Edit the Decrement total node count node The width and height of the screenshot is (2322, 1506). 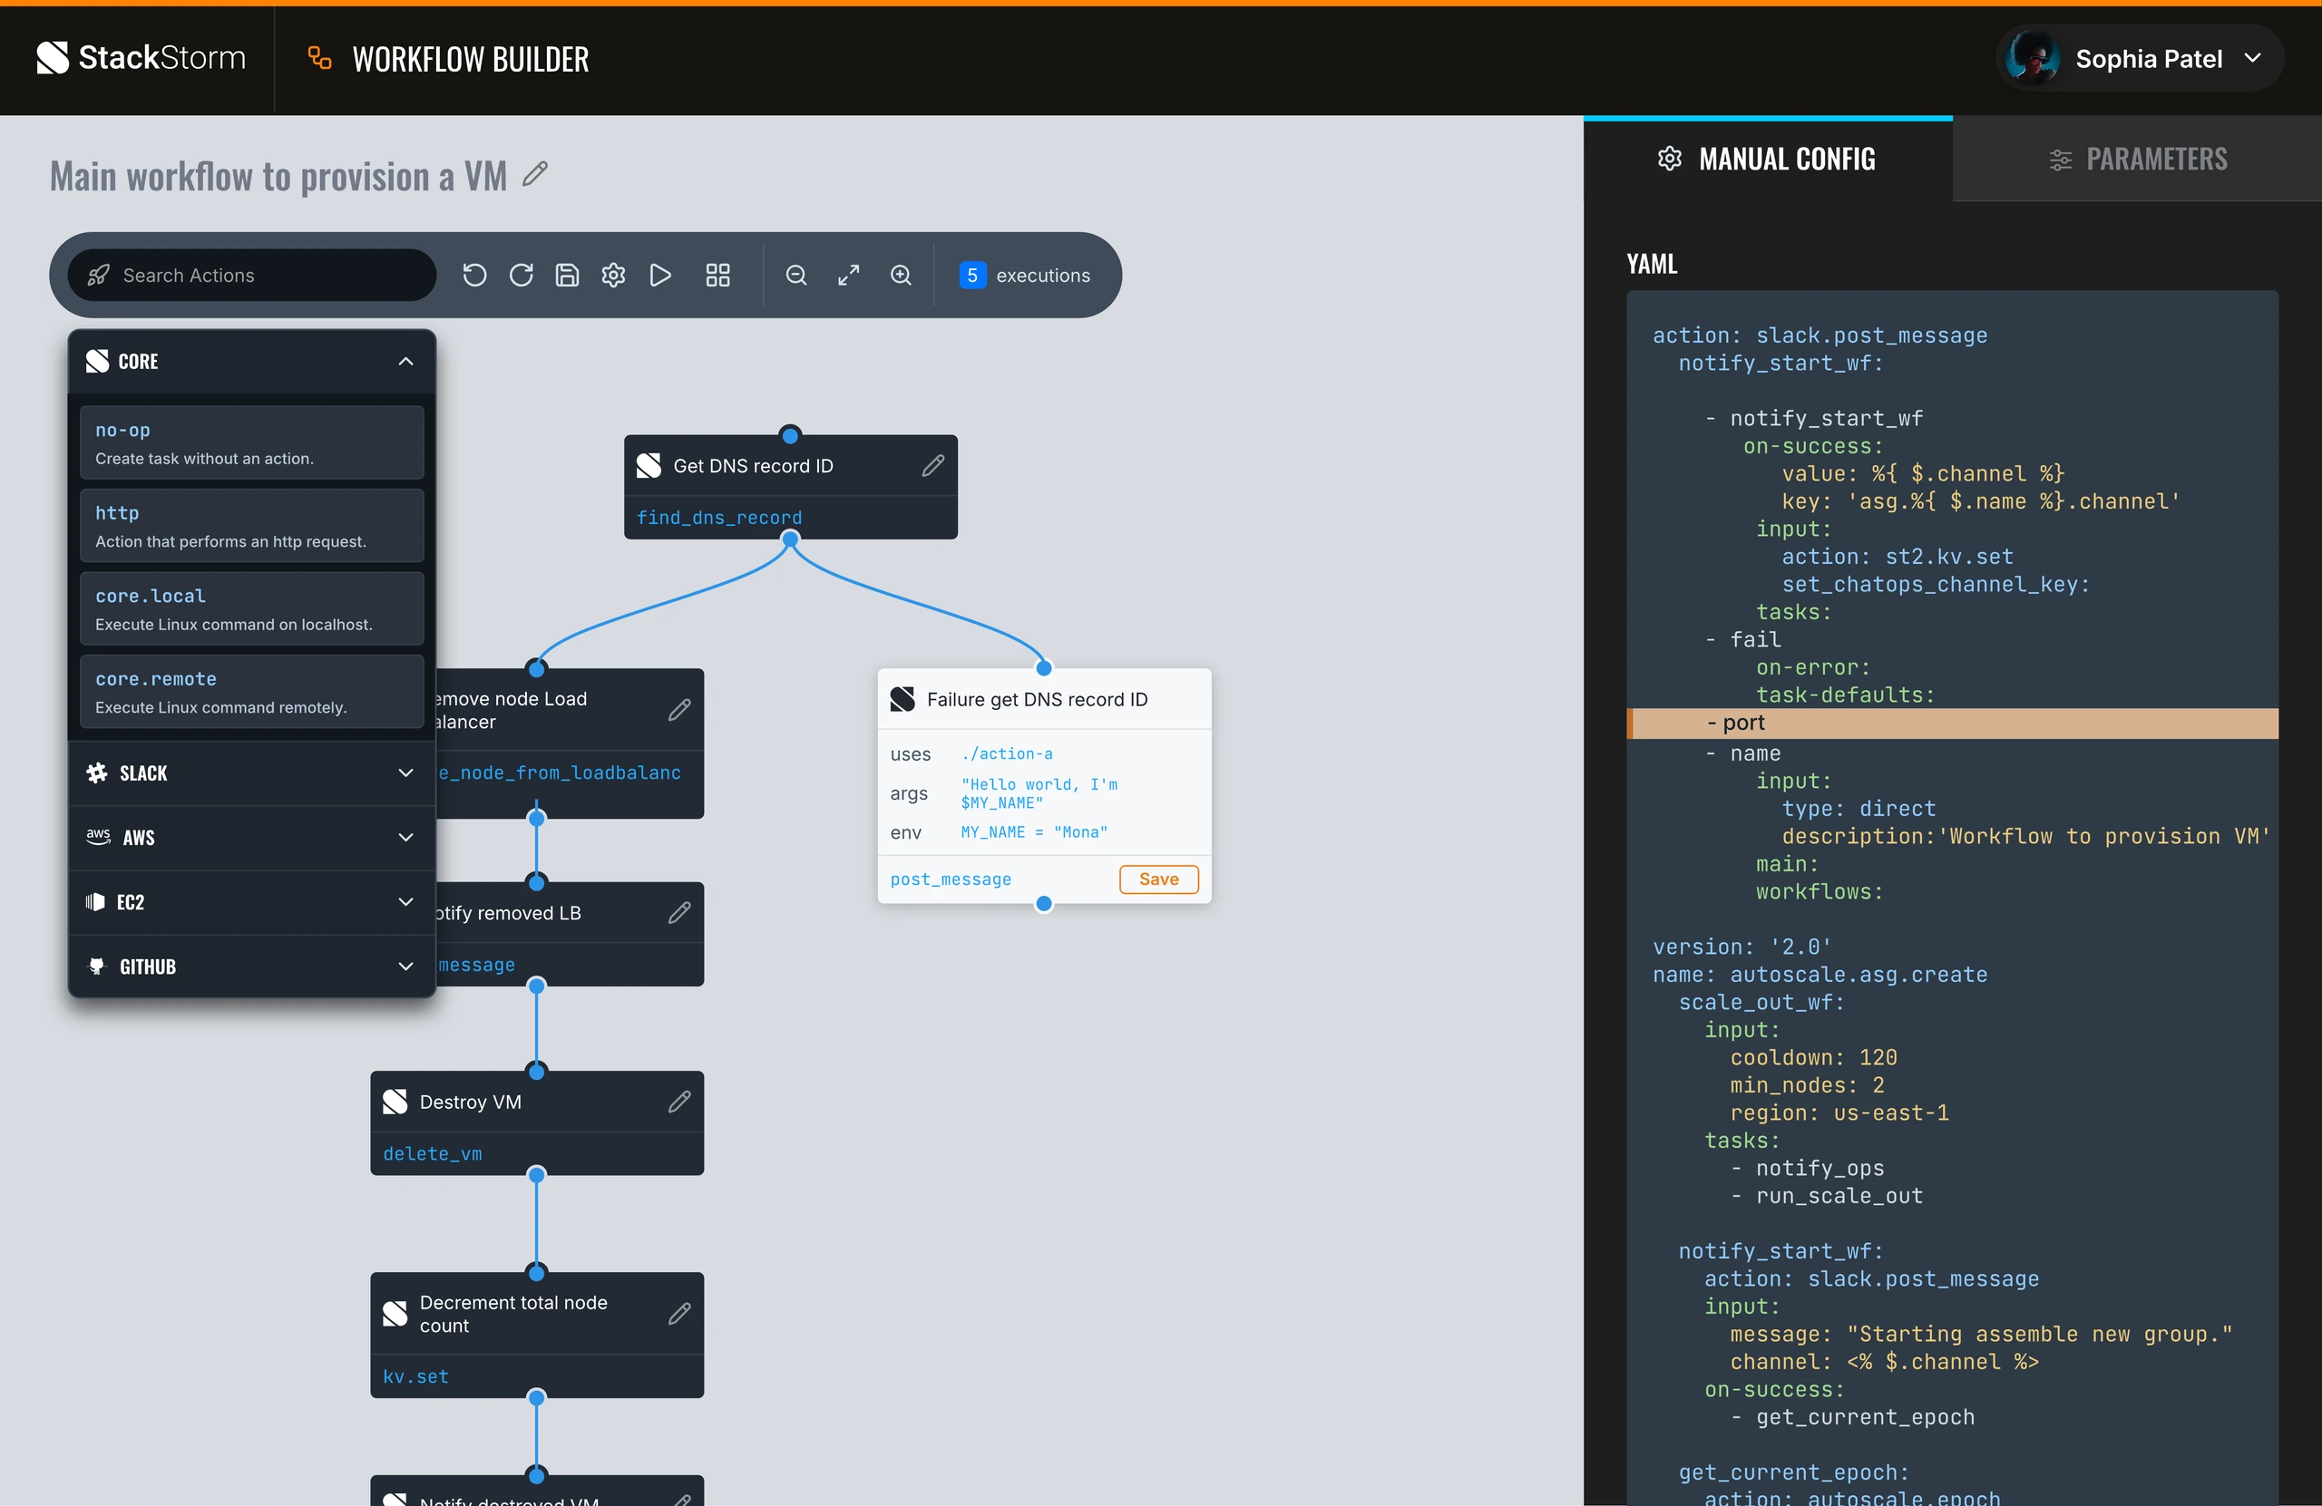click(x=679, y=1315)
